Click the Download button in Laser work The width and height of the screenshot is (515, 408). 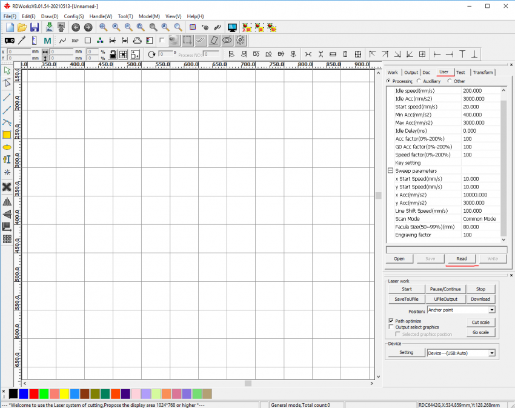point(480,299)
